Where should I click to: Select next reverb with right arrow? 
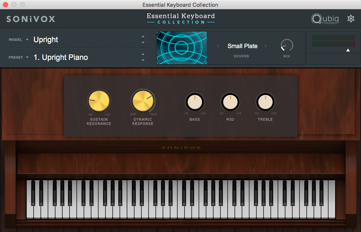coord(266,46)
